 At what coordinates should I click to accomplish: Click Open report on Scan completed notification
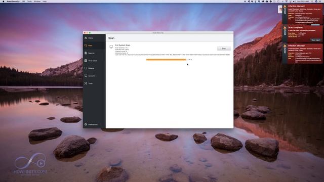pos(316,40)
